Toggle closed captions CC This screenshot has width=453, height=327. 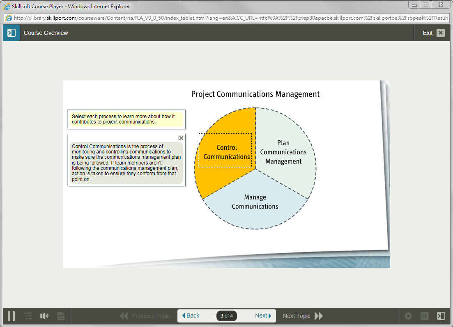[424, 316]
